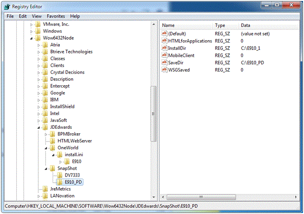
Task: Open the Help menu
Action: [75, 16]
